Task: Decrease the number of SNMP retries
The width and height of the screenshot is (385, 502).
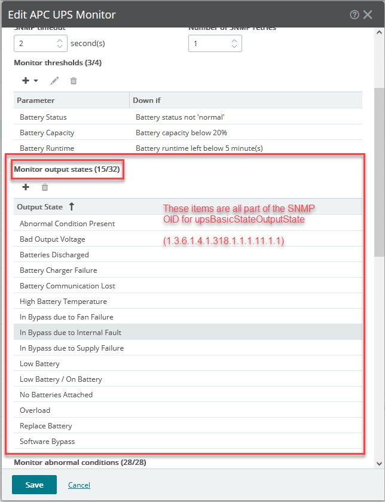Action: point(234,47)
